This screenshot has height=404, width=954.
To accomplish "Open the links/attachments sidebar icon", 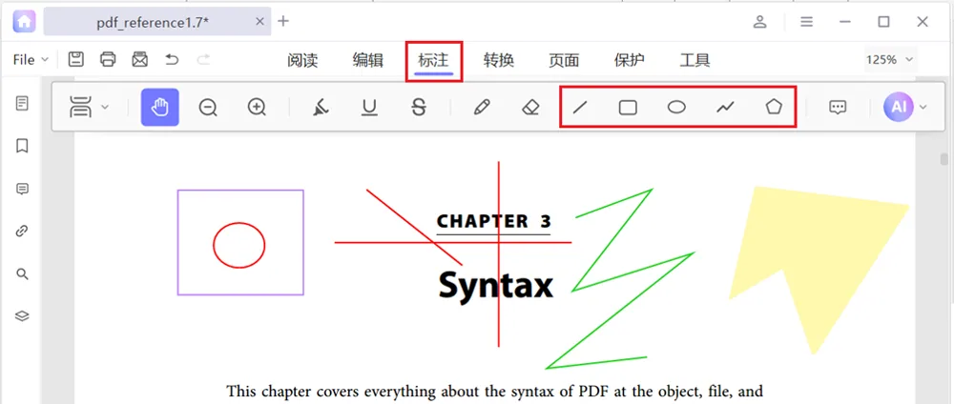I will point(23,232).
